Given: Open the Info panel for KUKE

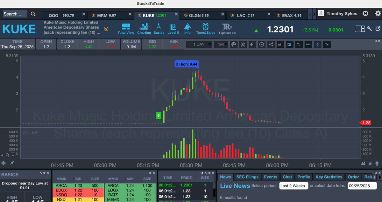Looking at the screenshot, I should (x=187, y=28).
